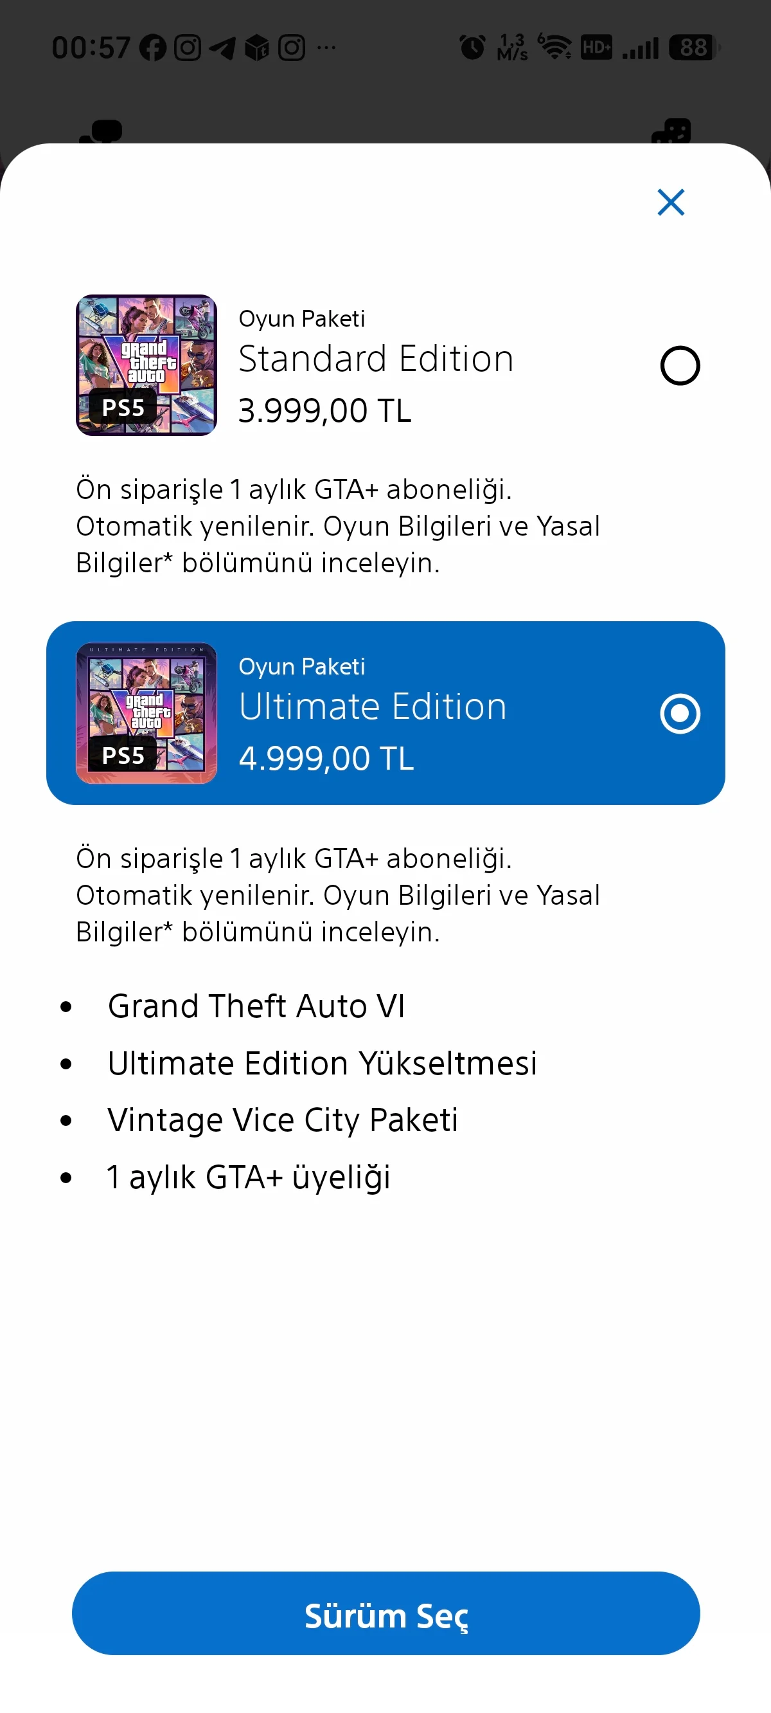Tap the HD+ network status icon
The image size is (771, 1713).
click(x=596, y=47)
